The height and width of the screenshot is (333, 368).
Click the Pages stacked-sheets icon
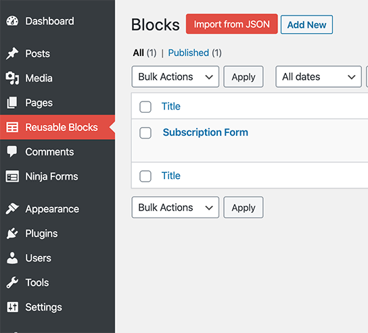pyautogui.click(x=12, y=103)
